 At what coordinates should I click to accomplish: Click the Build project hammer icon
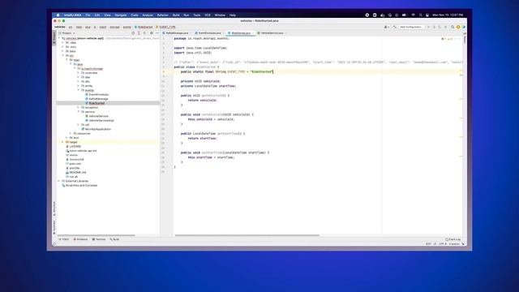pyautogui.click(x=395, y=27)
